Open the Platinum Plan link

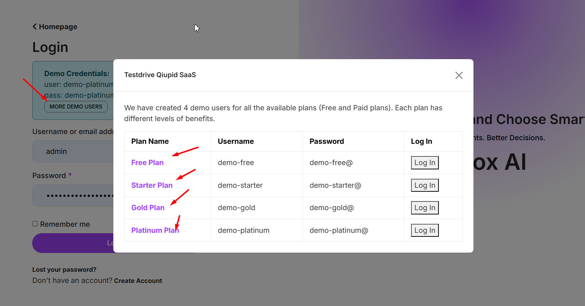coord(155,230)
